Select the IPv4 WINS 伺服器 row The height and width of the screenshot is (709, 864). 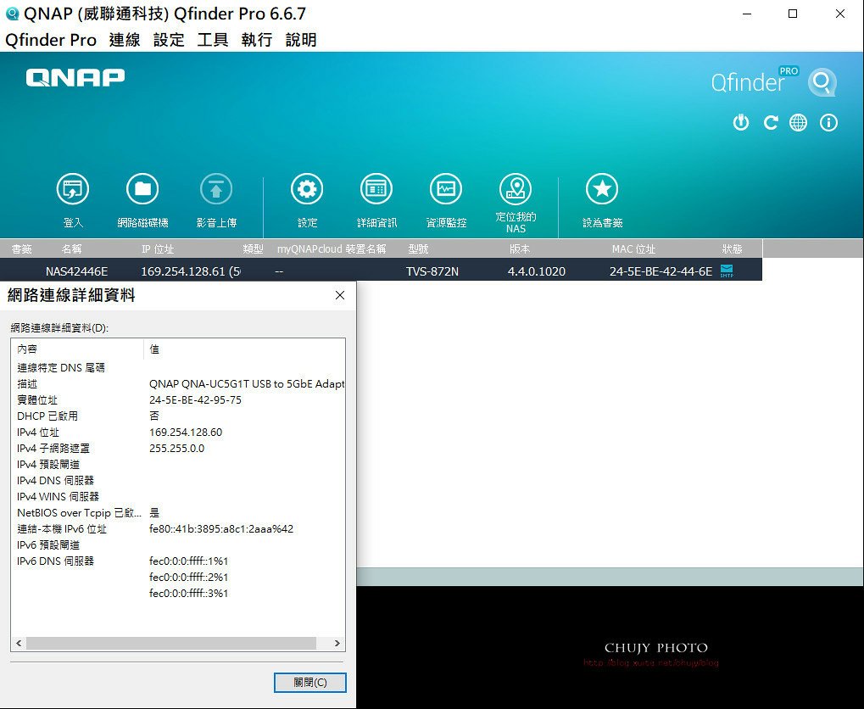(178, 496)
